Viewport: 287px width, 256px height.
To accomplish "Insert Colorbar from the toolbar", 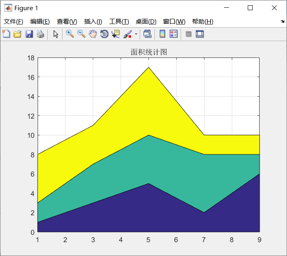I will point(162,34).
